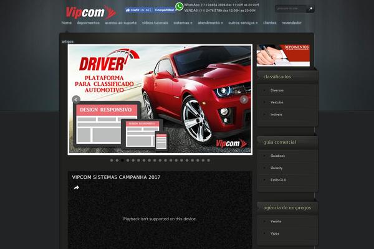Click the arrow bullet beside Vworks

point(264,222)
